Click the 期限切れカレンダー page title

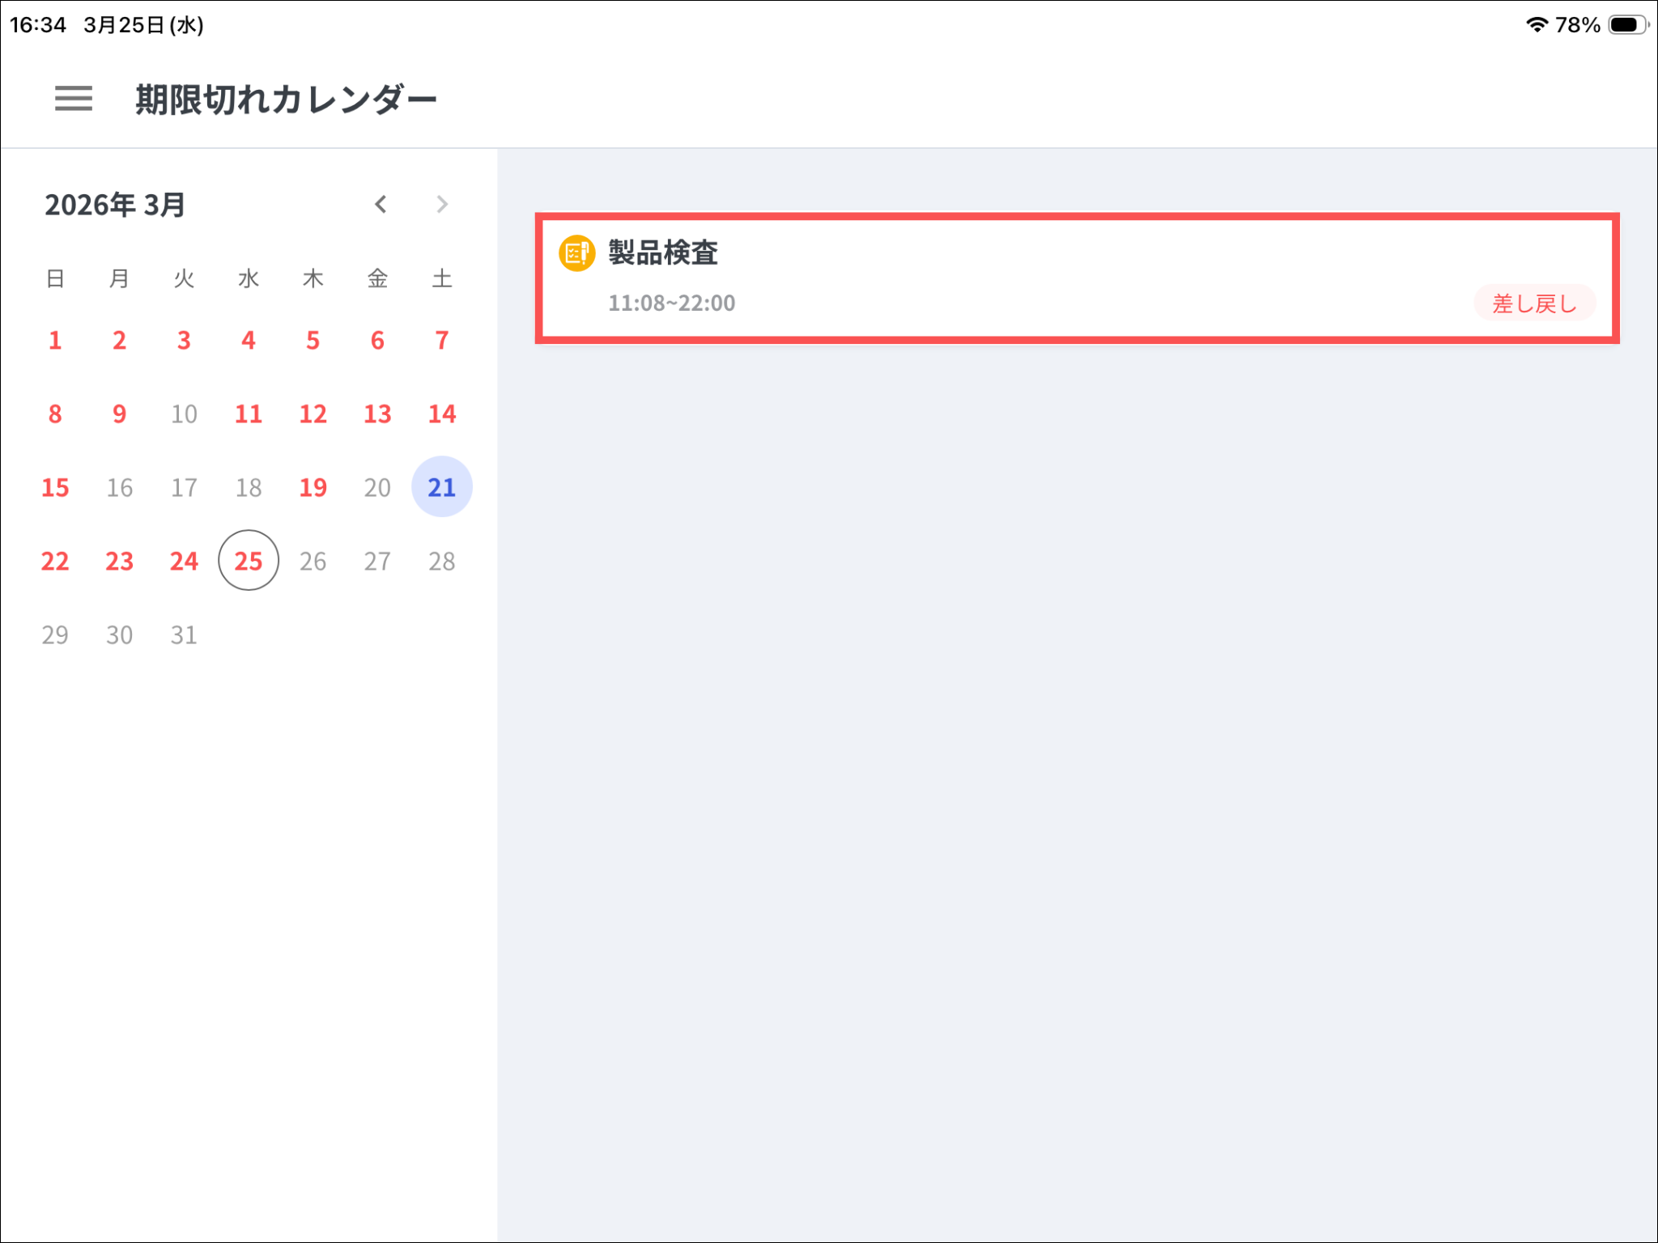(286, 100)
